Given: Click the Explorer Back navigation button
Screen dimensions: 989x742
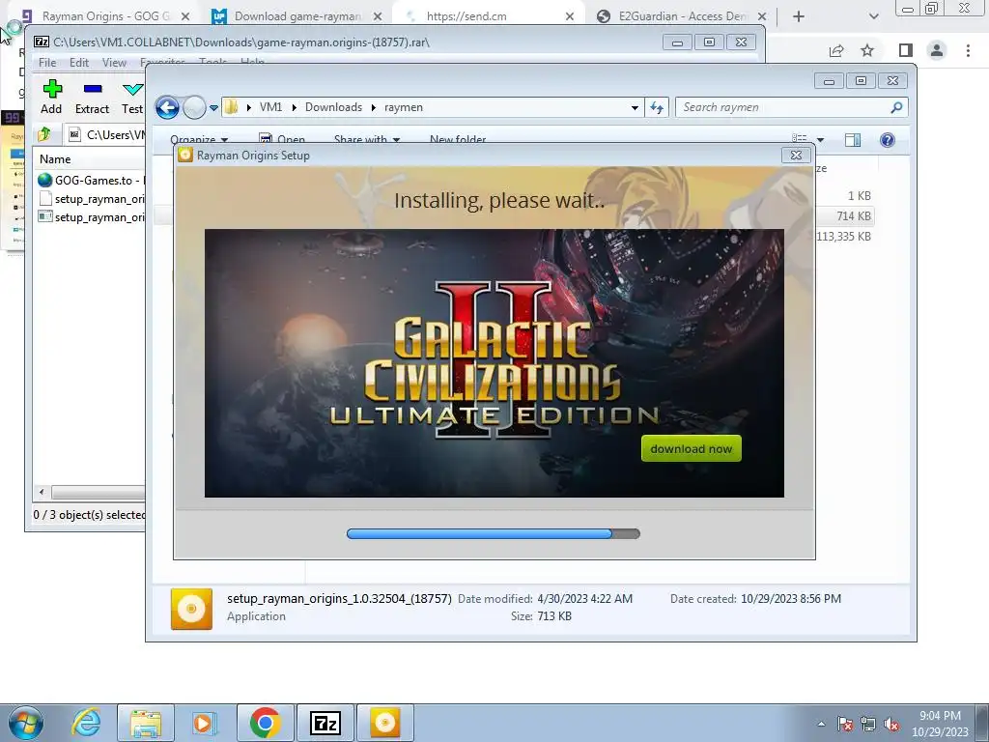Looking at the screenshot, I should coord(167,107).
